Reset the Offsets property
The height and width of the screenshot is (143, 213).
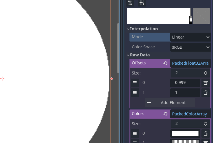(165, 63)
